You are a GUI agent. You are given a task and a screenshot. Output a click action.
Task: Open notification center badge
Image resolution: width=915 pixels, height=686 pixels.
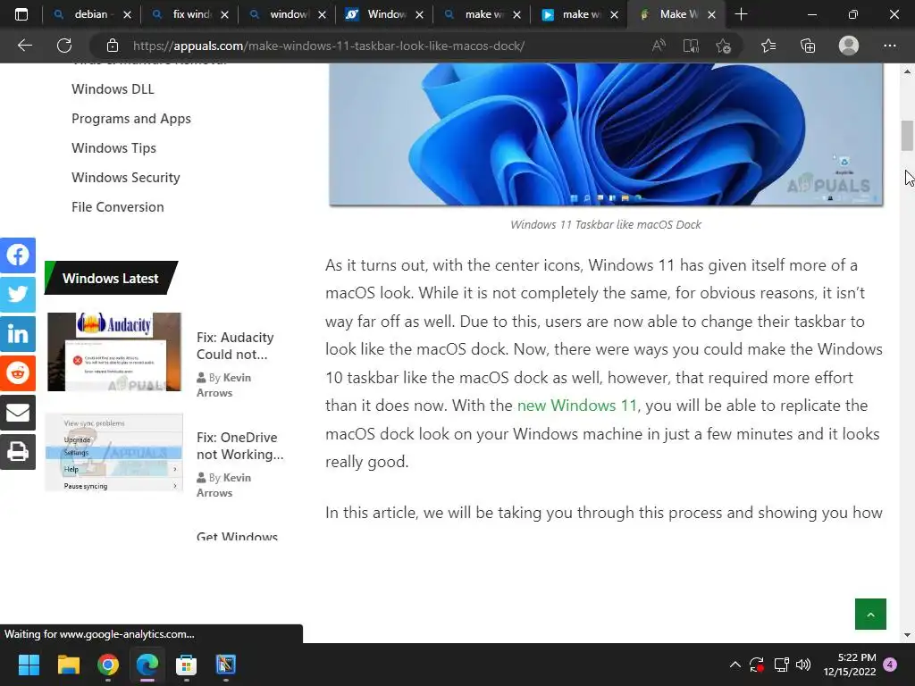pos(890,665)
